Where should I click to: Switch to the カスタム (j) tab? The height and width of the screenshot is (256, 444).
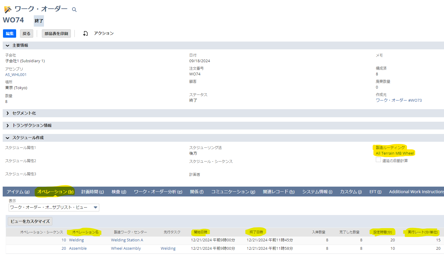click(x=351, y=192)
